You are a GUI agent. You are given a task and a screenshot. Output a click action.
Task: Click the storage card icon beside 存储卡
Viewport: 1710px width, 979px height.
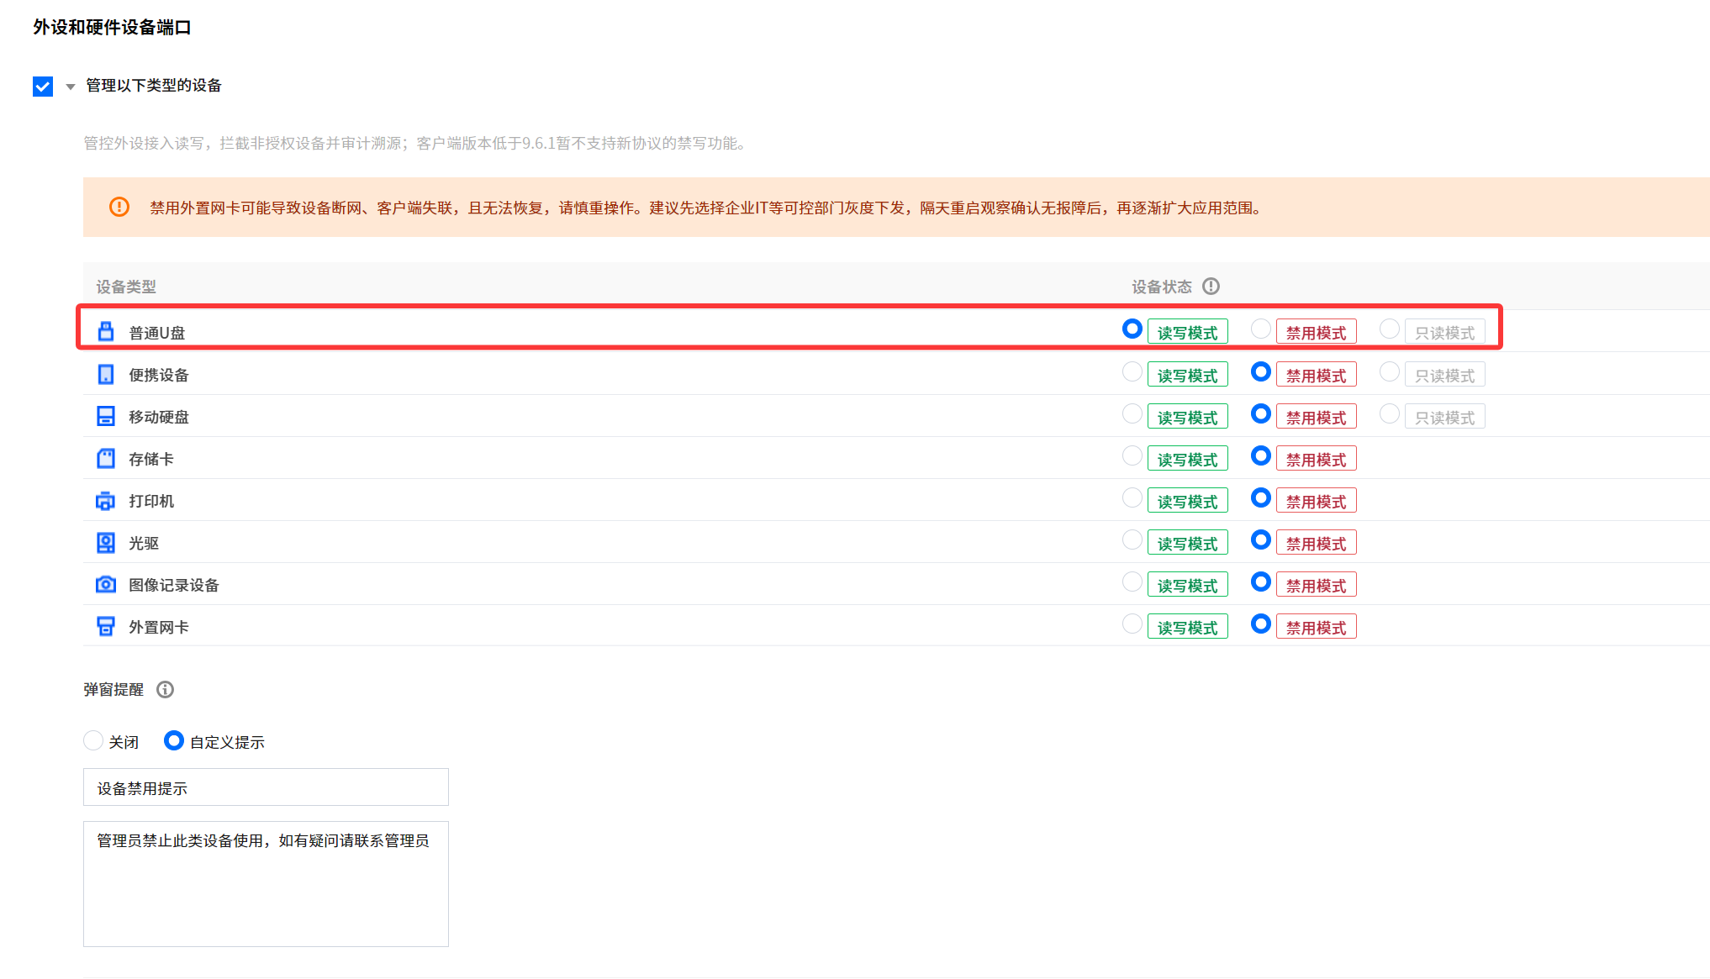(106, 458)
